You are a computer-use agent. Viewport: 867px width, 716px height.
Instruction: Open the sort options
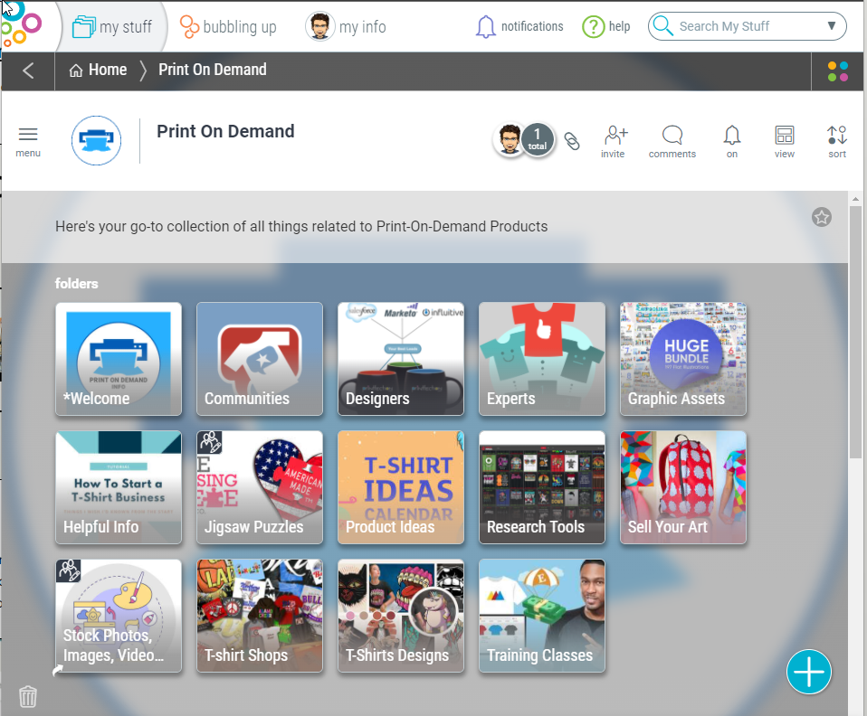click(x=836, y=141)
